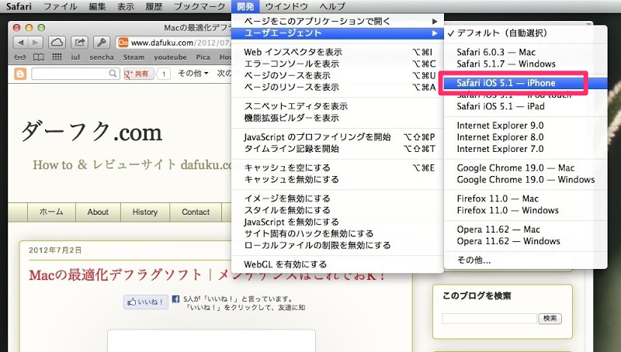Select Safari iOS 5.1 — iPad user agent
621x352 pixels.
click(x=526, y=106)
